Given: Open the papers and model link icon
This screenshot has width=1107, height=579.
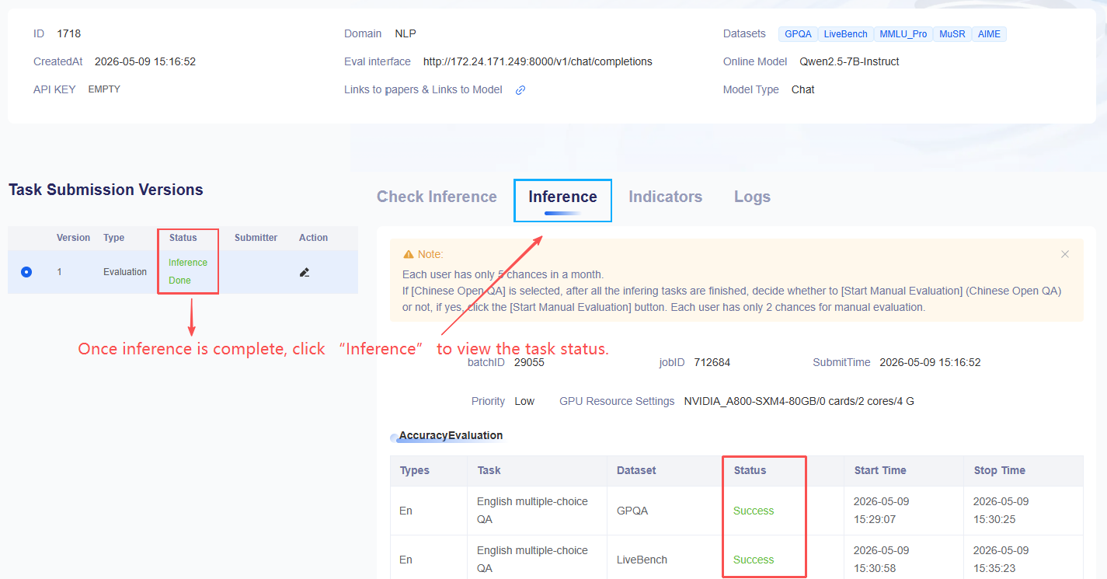Looking at the screenshot, I should pos(520,90).
